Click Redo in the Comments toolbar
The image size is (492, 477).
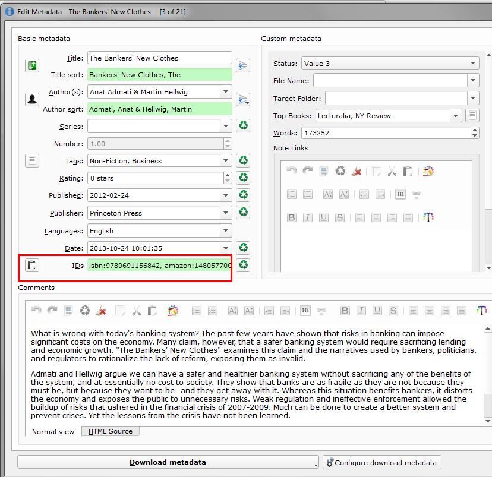tap(52, 311)
